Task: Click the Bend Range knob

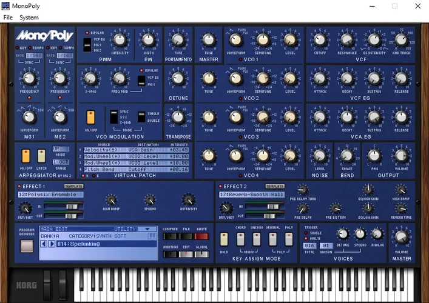Action: [347, 156]
